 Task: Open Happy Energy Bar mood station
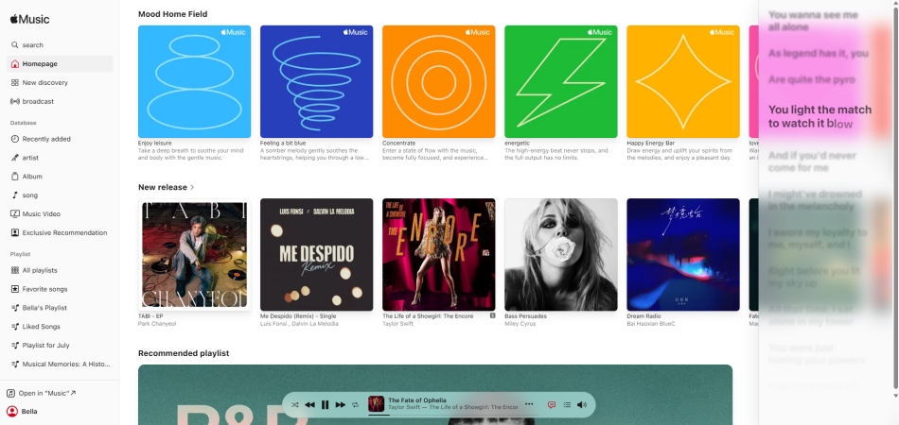[683, 81]
